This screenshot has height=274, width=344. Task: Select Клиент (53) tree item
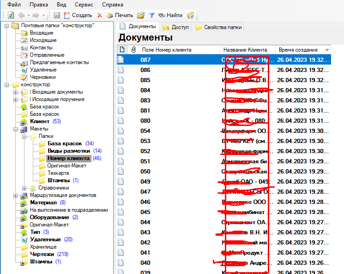(45, 121)
